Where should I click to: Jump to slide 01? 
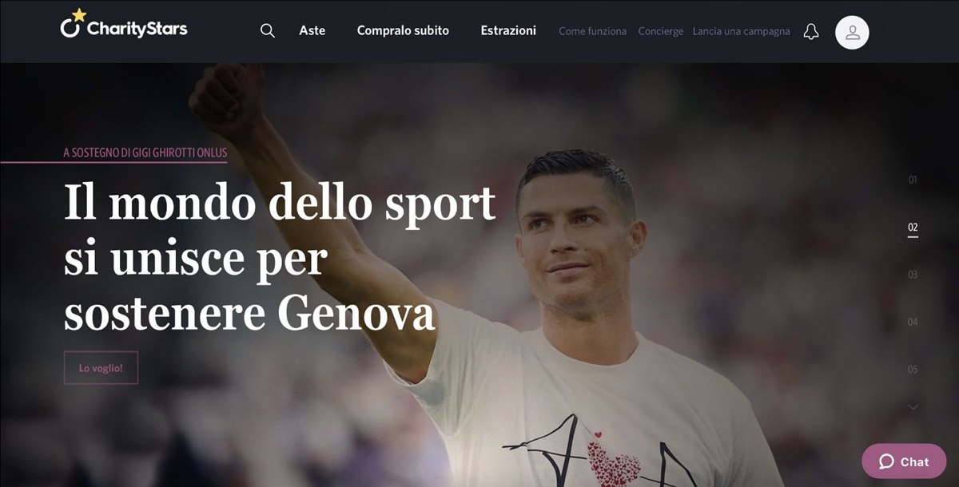click(x=913, y=180)
